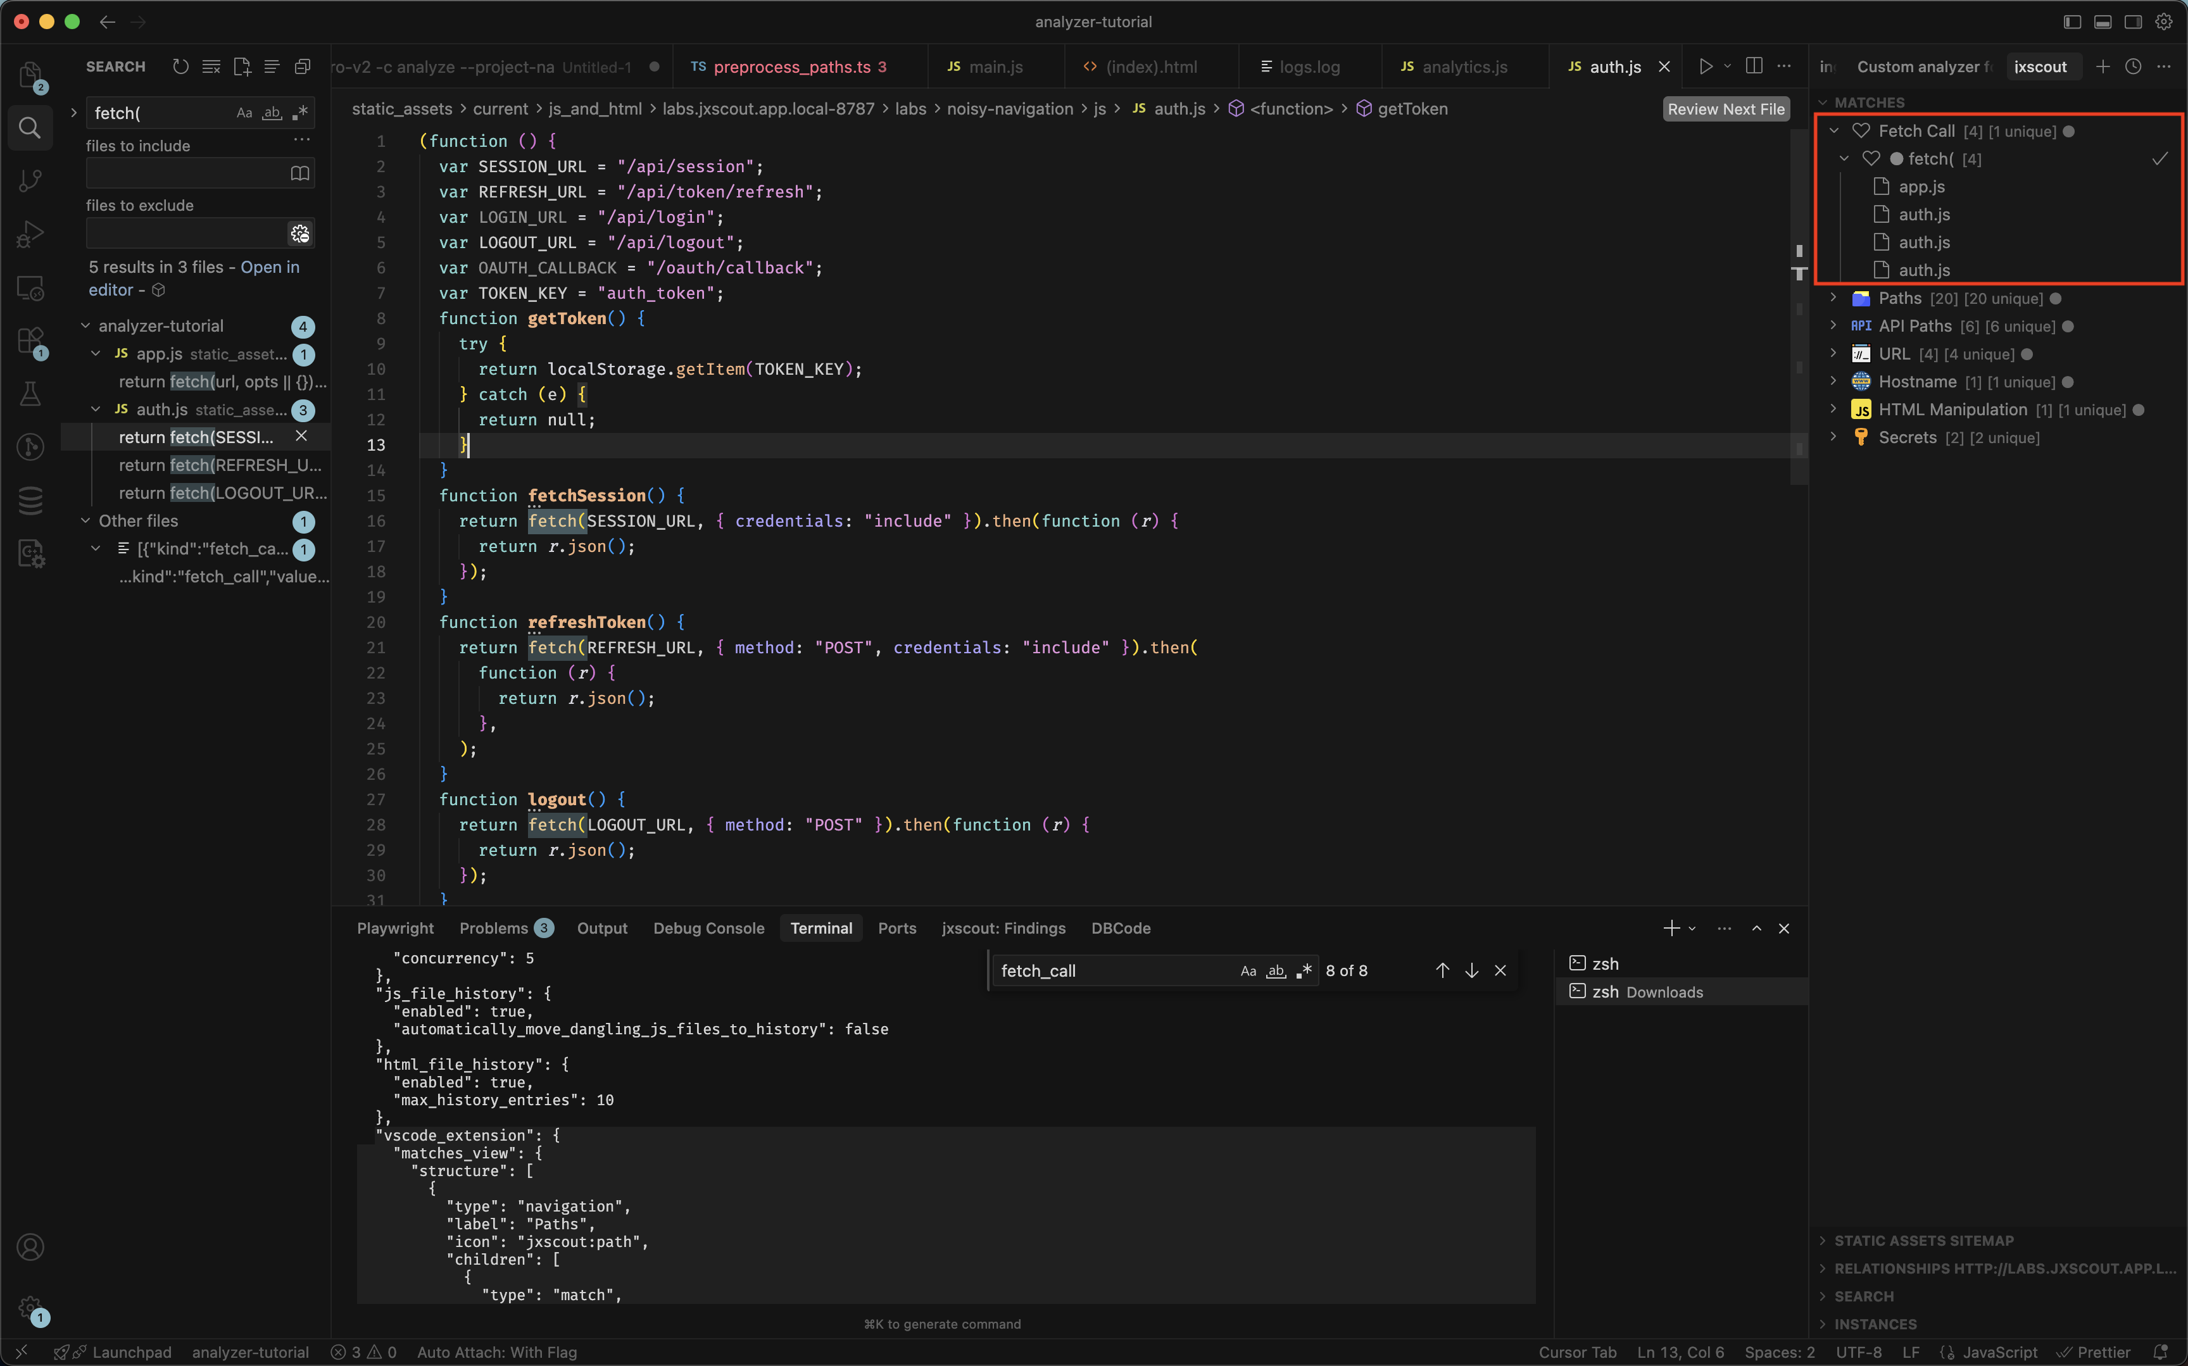Expand the INSTANCES section
The width and height of the screenshot is (2188, 1366).
pos(1875,1324)
